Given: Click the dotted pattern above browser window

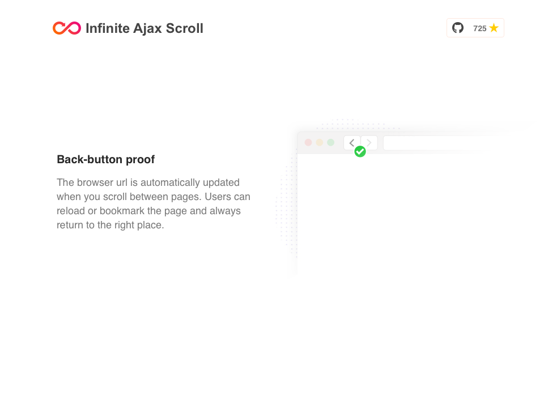Looking at the screenshot, I should pos(351,125).
